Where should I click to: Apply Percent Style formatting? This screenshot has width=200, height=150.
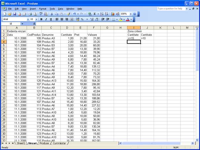click(82, 19)
